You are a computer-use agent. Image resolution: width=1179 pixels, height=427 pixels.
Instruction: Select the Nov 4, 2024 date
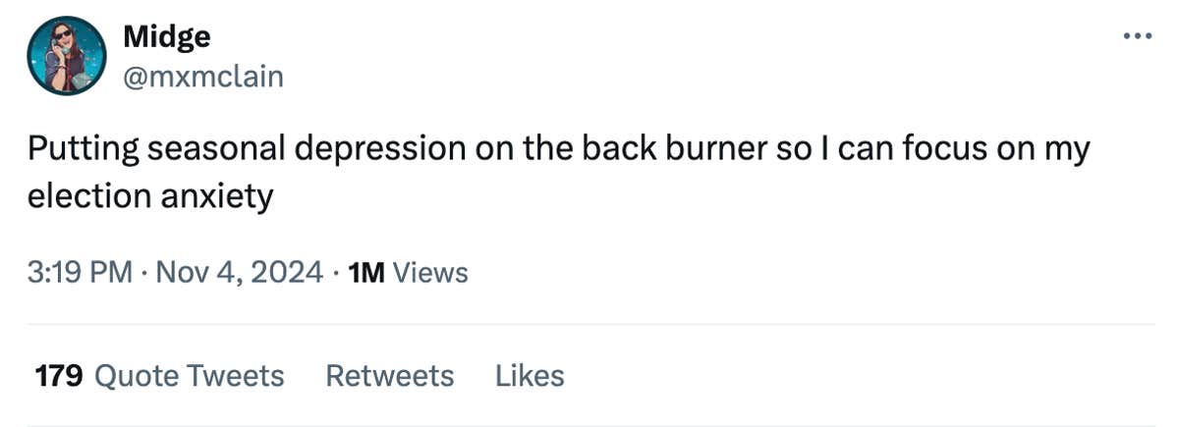[x=238, y=272]
